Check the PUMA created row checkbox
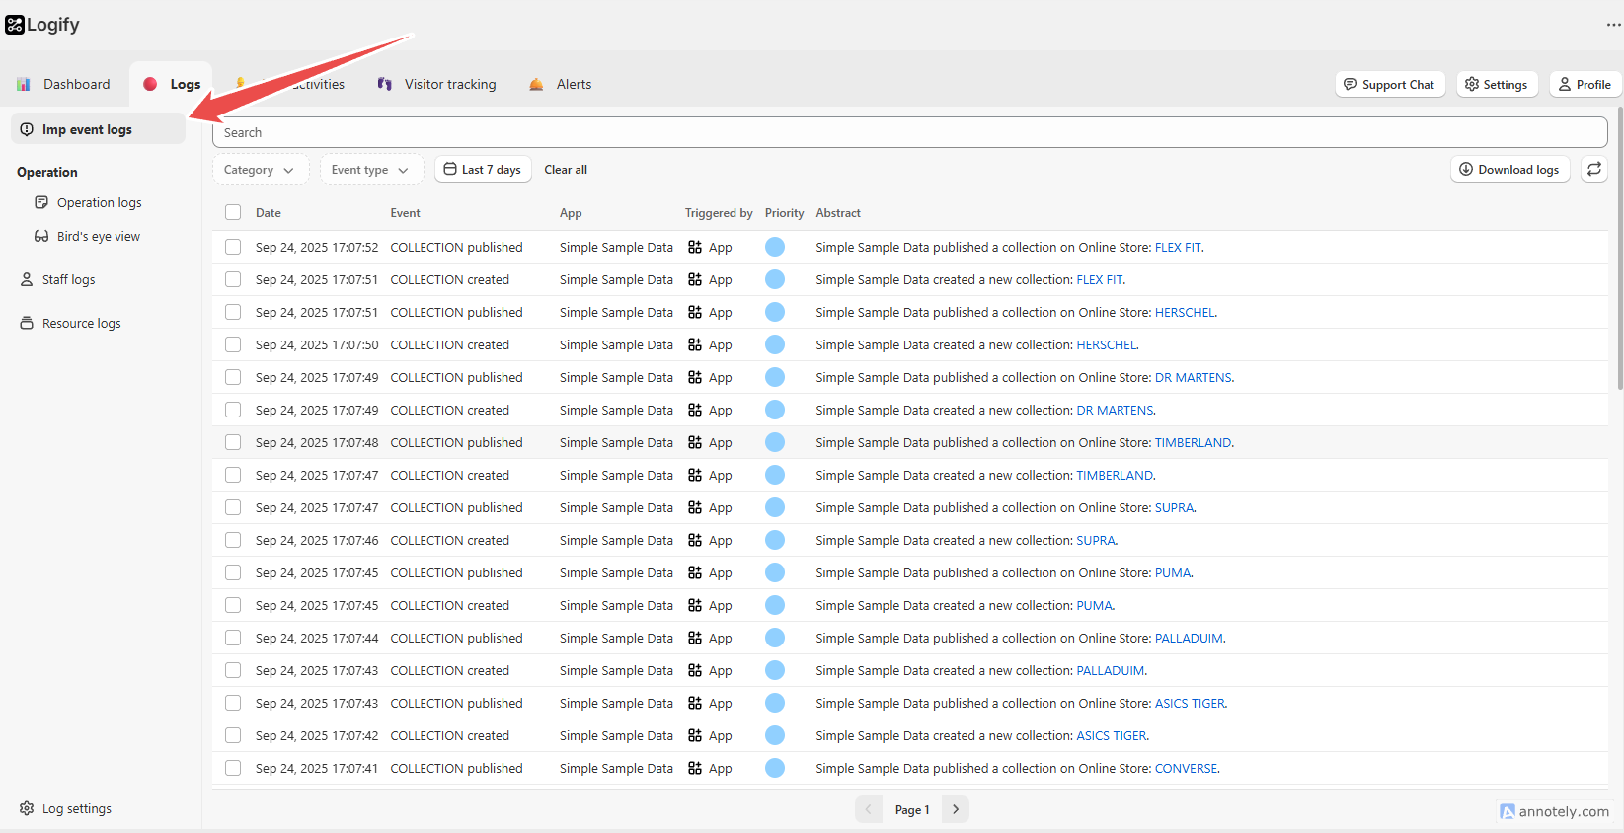Image resolution: width=1624 pixels, height=833 pixels. pyautogui.click(x=233, y=605)
